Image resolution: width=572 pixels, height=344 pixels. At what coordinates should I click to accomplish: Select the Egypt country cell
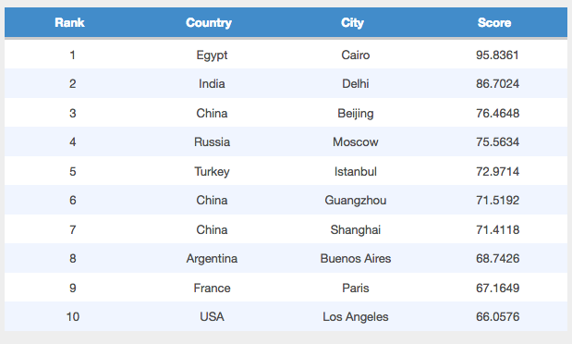[212, 55]
